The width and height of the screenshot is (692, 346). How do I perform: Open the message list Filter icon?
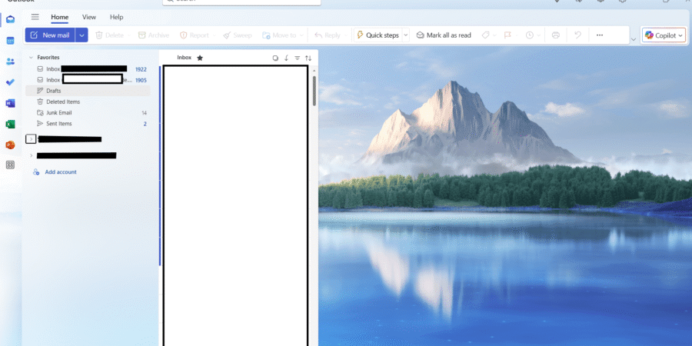pyautogui.click(x=297, y=58)
